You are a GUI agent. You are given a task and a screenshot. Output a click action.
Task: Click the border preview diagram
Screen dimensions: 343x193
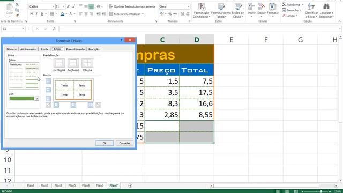[73, 90]
